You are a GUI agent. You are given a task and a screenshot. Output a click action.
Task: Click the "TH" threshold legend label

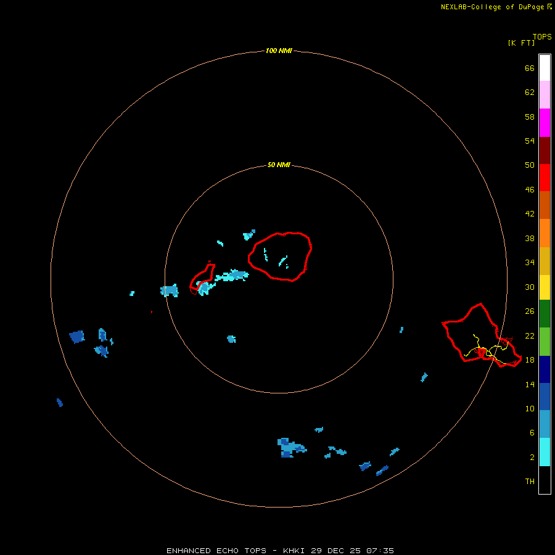[530, 481]
